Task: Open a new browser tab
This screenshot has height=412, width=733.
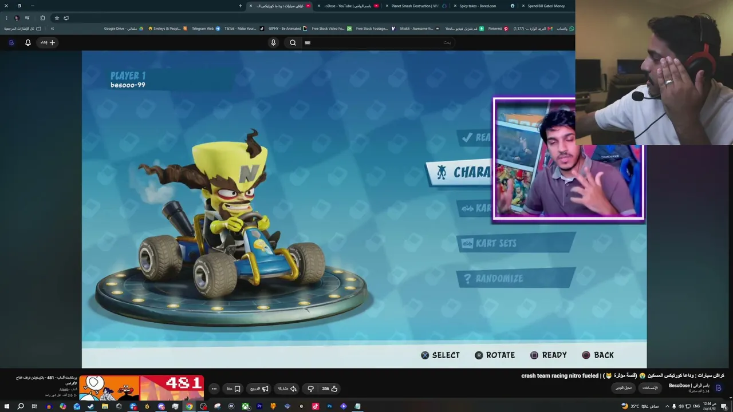Action: (x=241, y=6)
